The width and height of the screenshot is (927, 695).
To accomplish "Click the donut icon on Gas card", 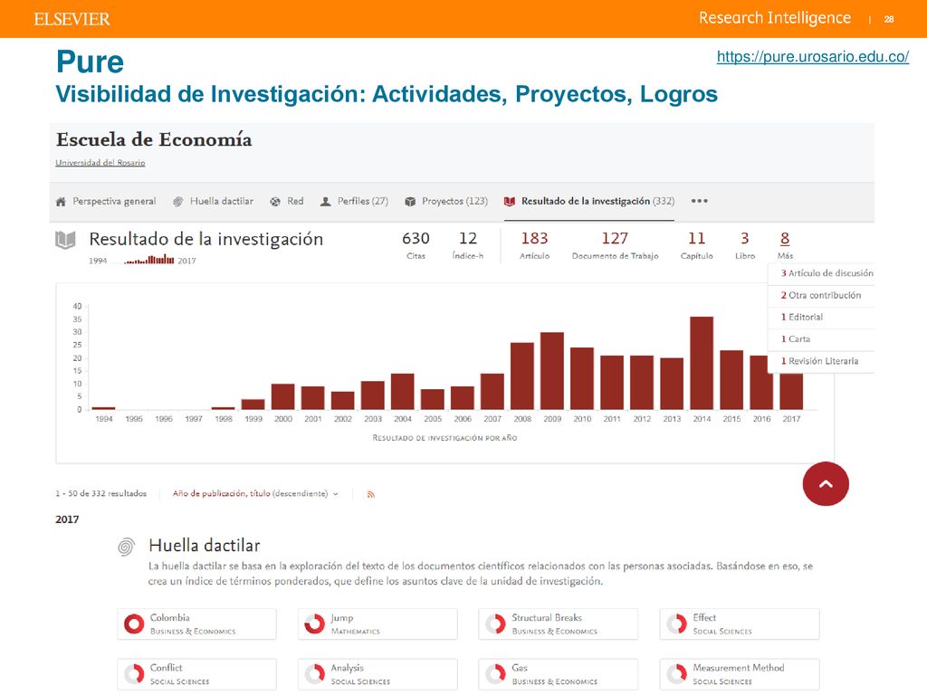I will pyautogui.click(x=495, y=673).
